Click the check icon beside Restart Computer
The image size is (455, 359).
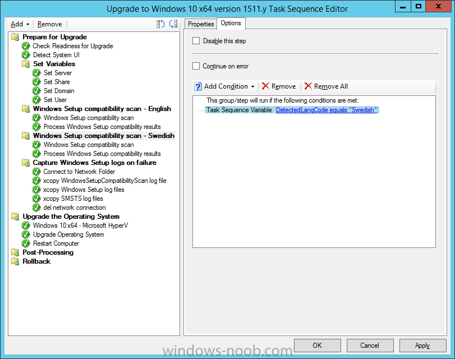coord(26,243)
